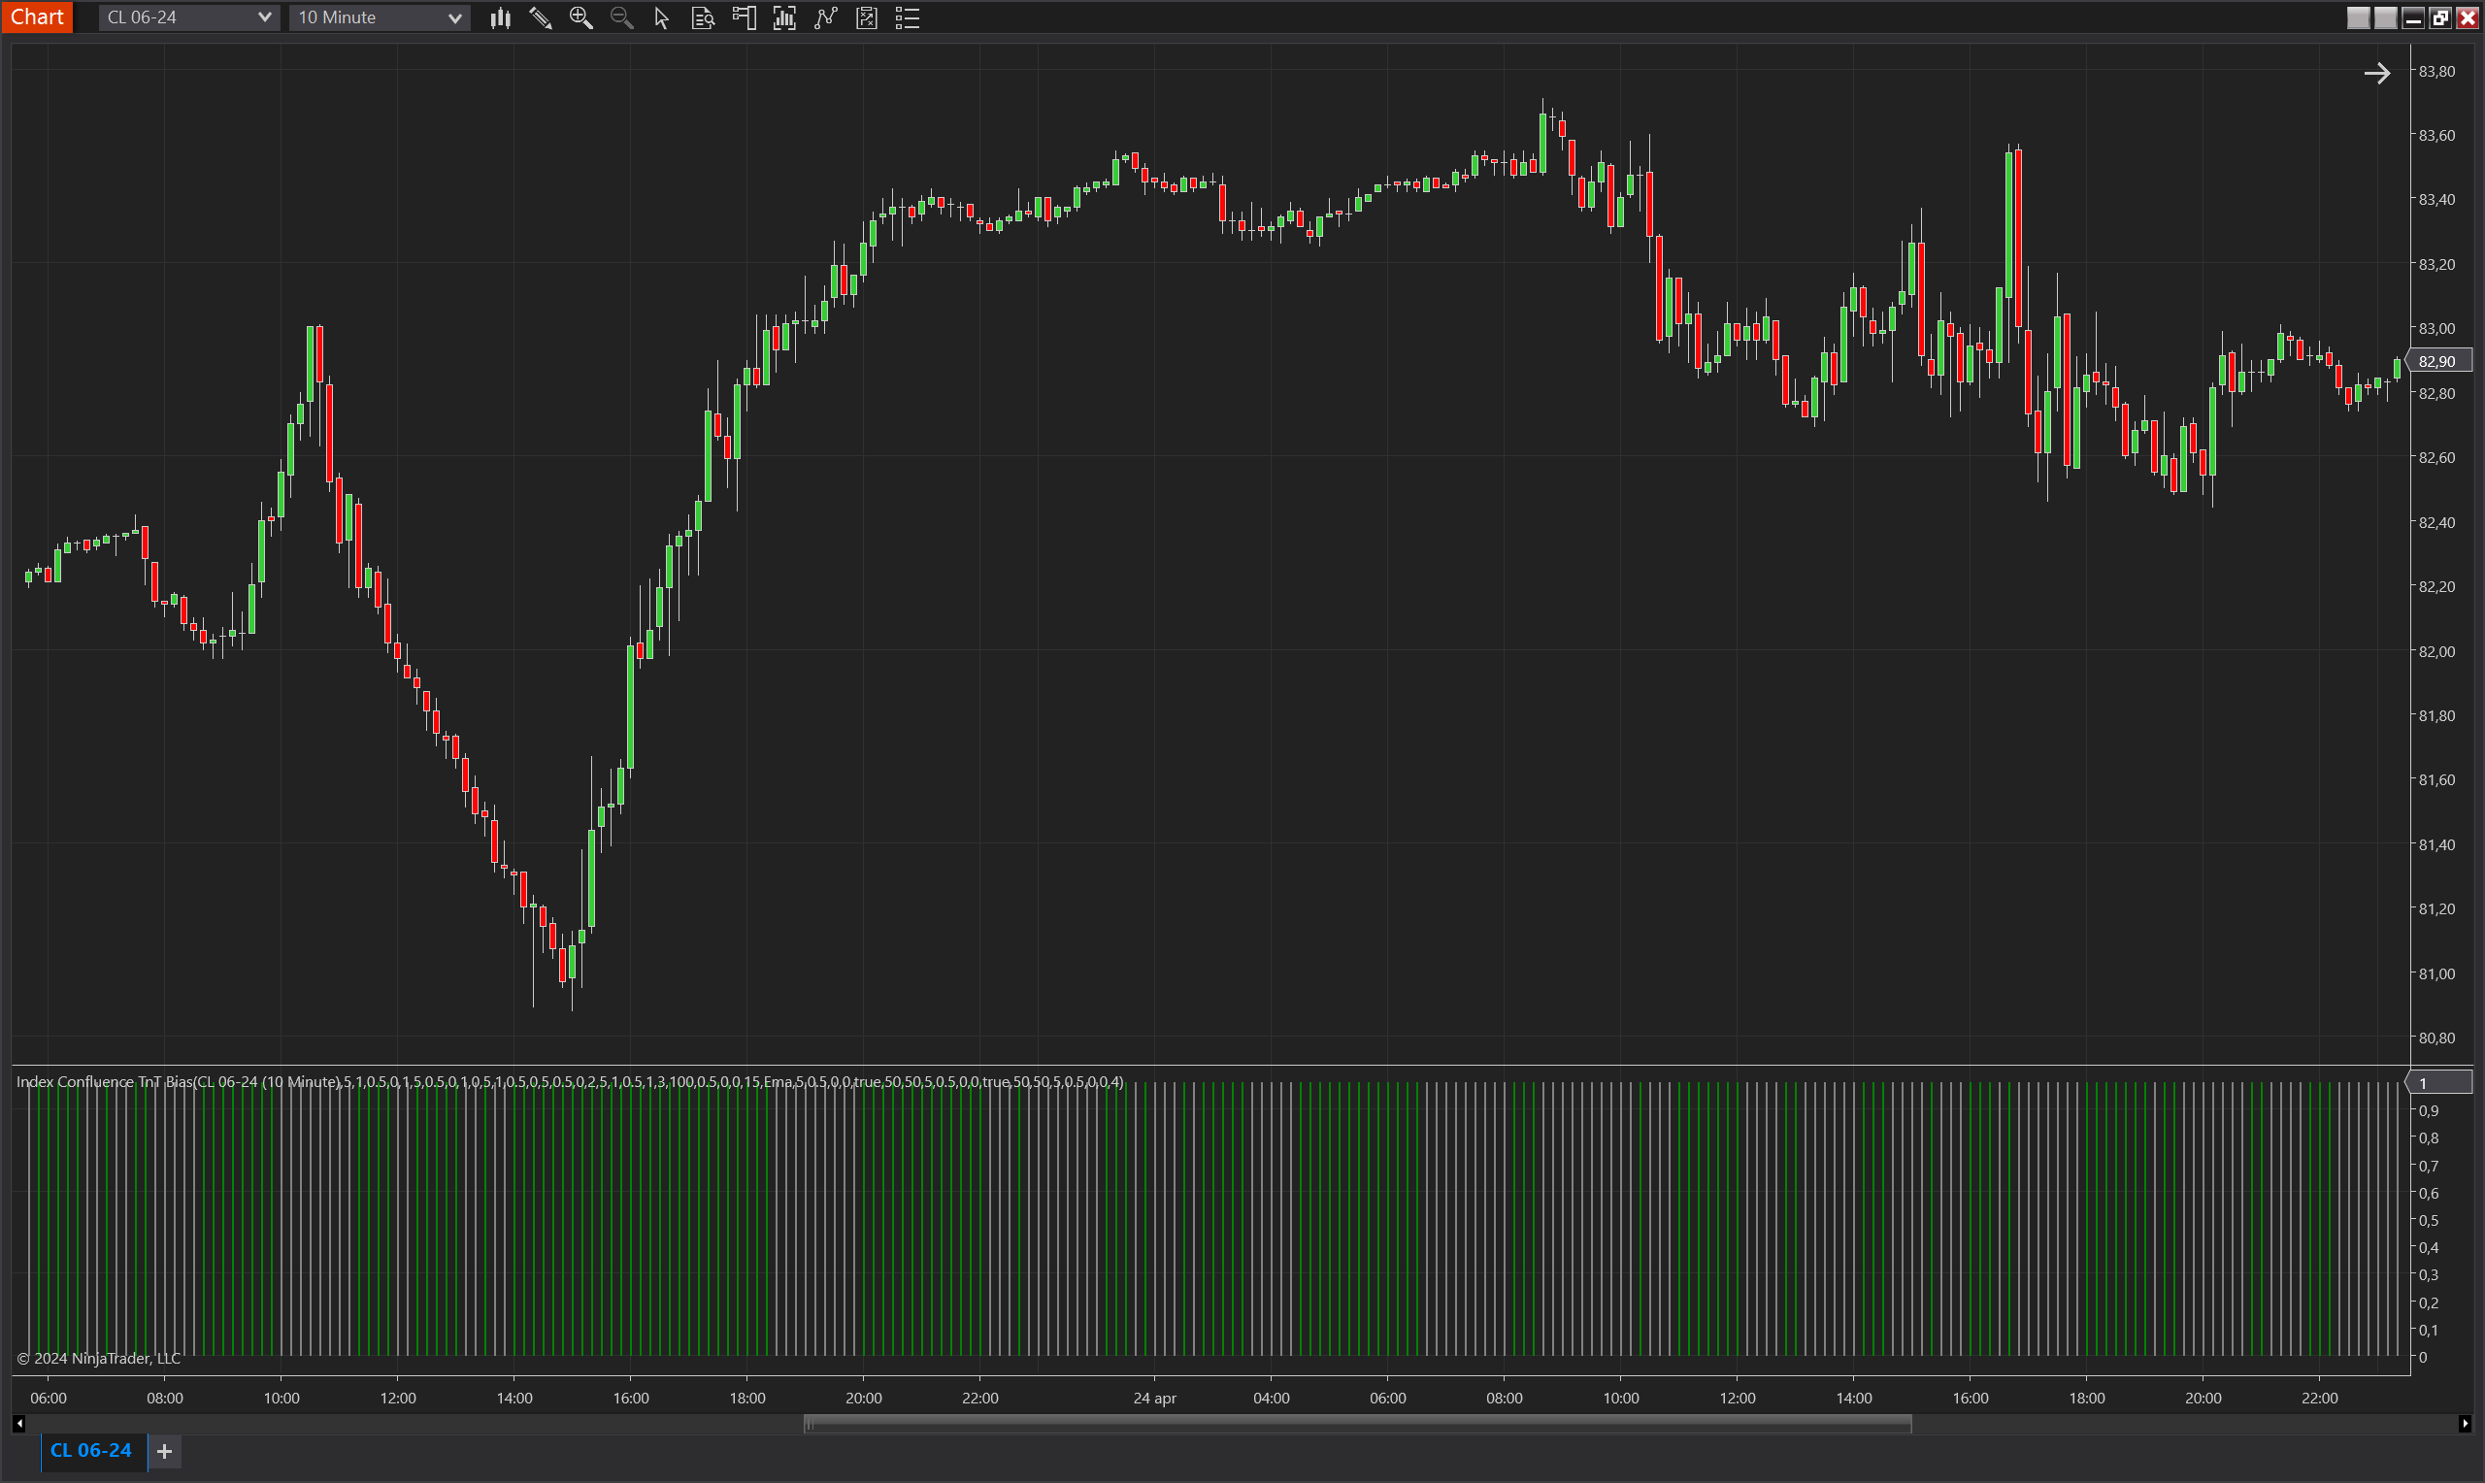Click the leftmost grey link square in title bar
Viewport: 2485px width, 1483px height.
[2358, 18]
